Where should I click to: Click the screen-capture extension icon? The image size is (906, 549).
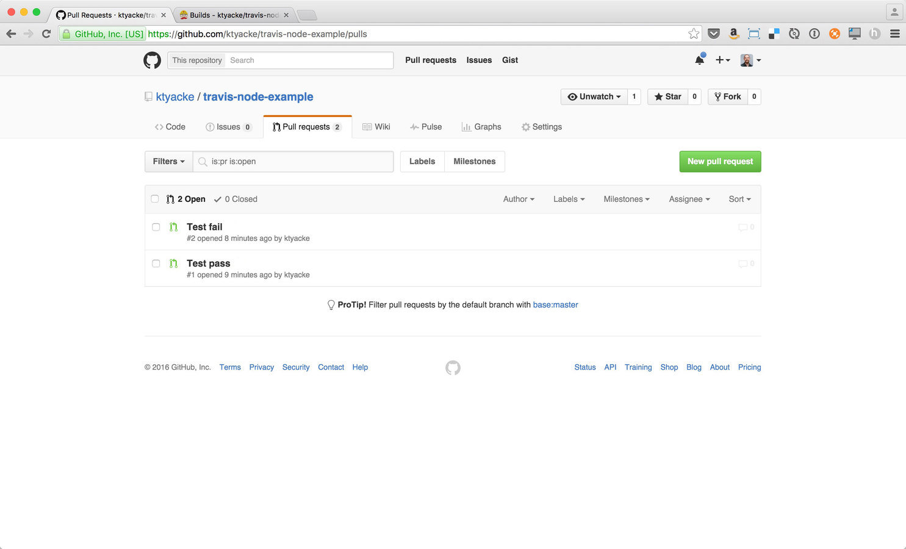pos(754,34)
